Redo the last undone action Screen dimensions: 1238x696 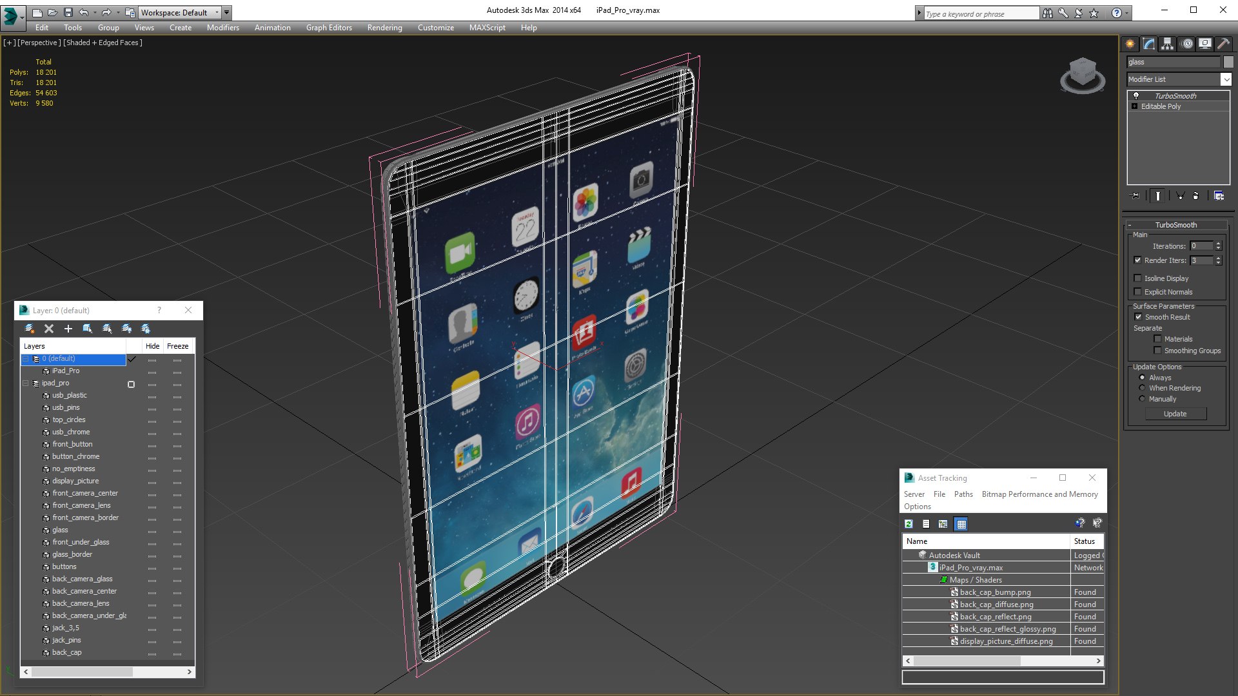(x=106, y=12)
